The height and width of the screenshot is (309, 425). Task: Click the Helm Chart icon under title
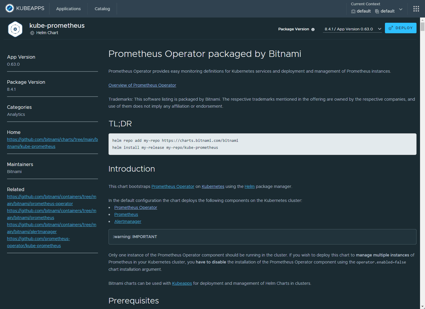32,33
